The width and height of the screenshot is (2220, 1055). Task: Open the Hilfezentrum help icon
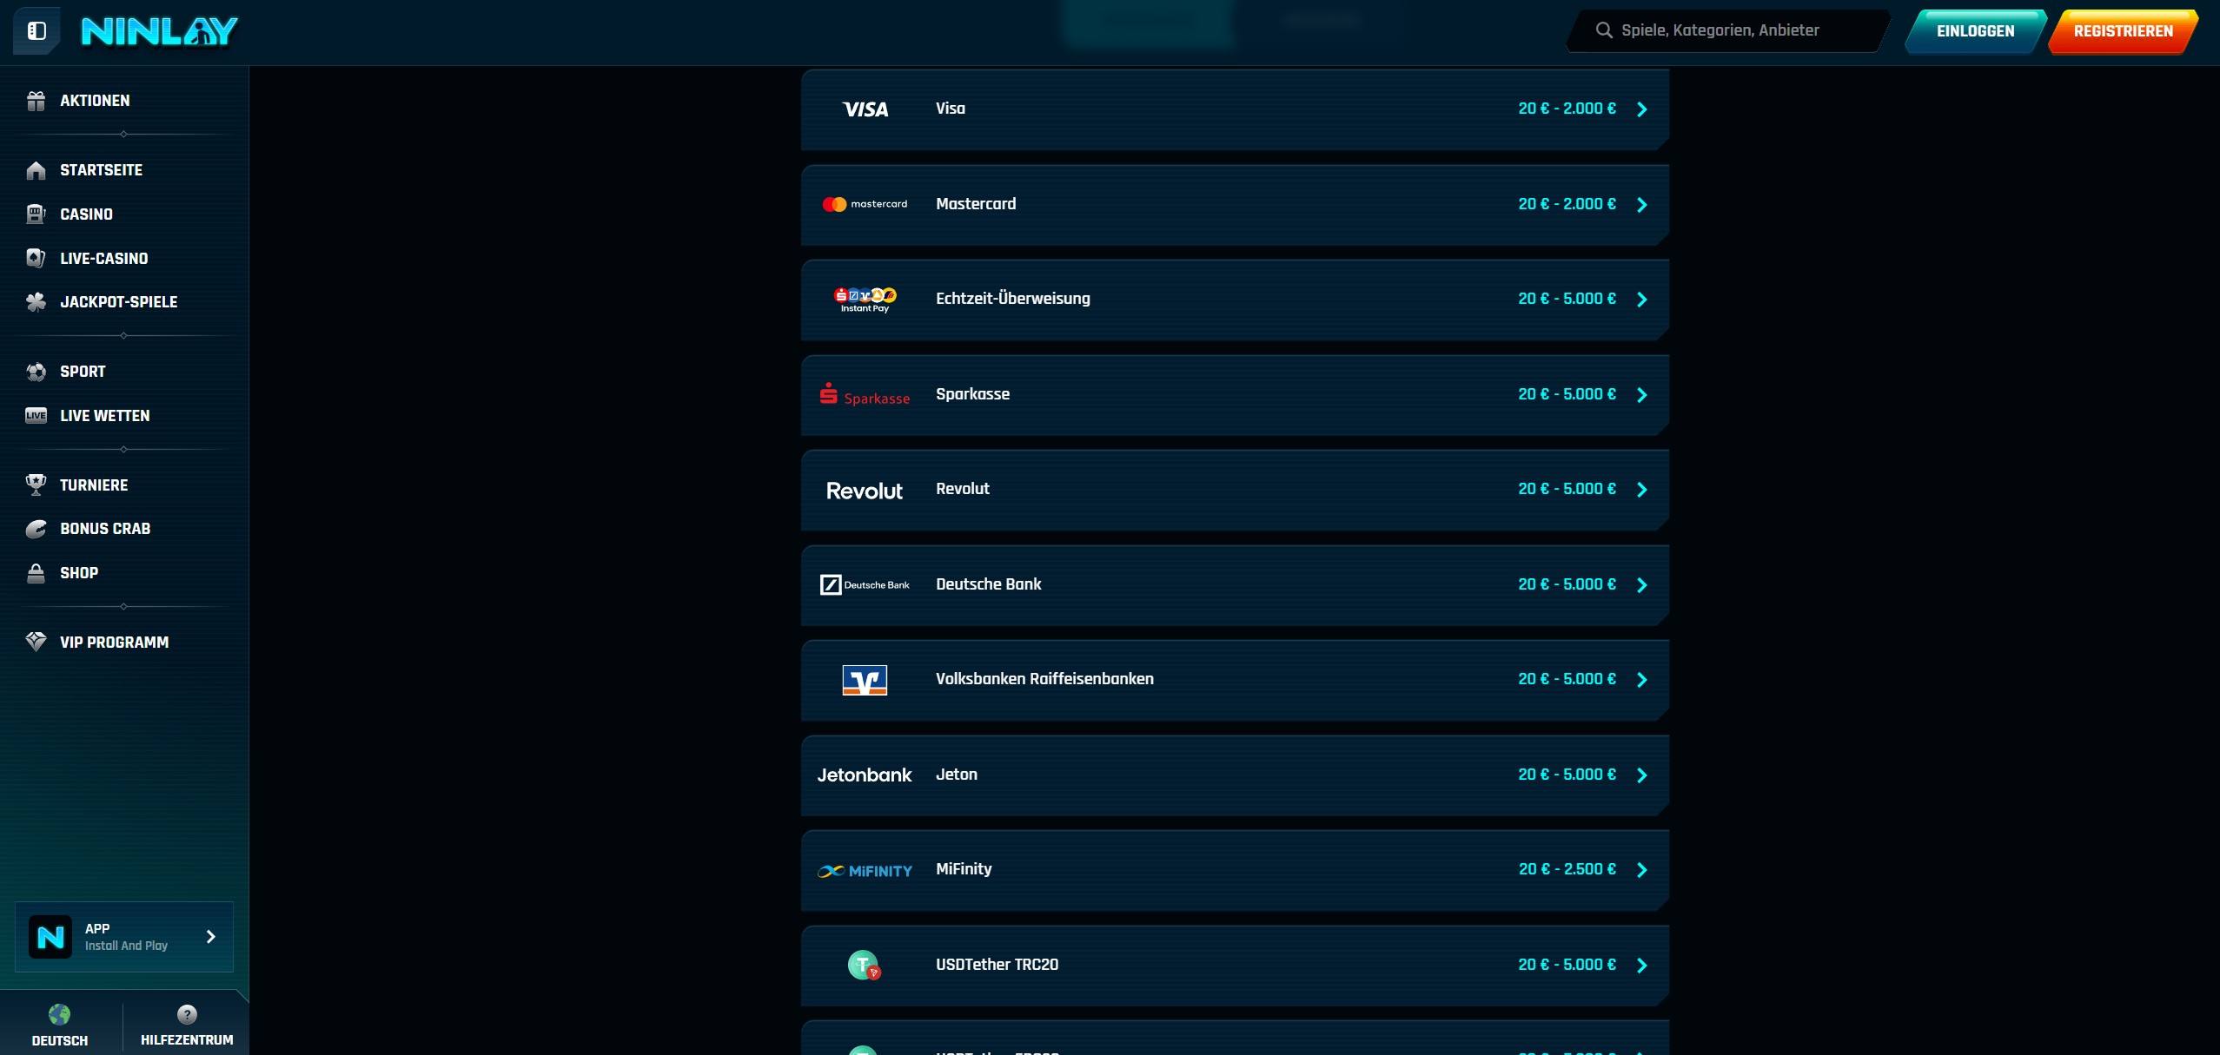coord(187,1014)
